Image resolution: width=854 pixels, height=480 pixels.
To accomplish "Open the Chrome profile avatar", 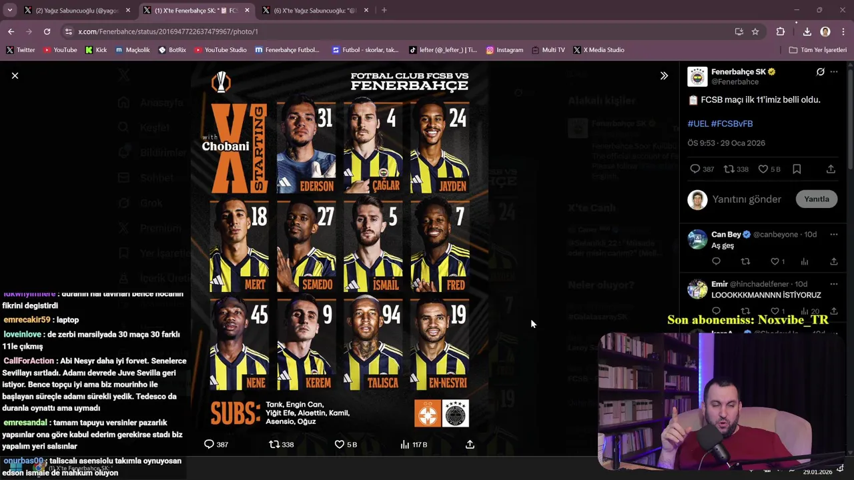I will [x=825, y=31].
